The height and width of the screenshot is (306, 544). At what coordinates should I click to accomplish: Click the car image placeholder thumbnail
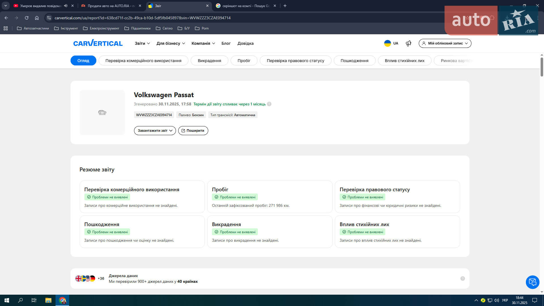pyautogui.click(x=102, y=112)
